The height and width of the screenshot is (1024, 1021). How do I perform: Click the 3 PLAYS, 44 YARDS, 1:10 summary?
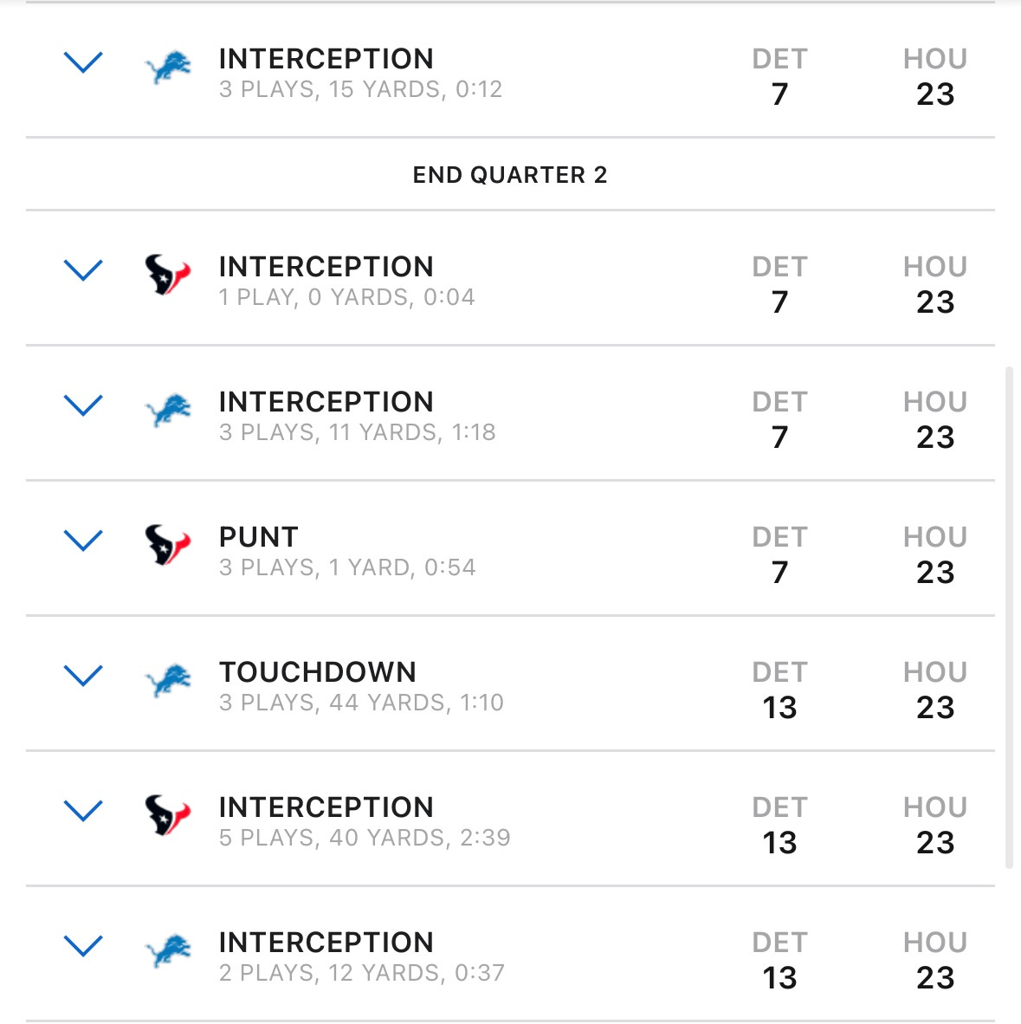click(361, 703)
